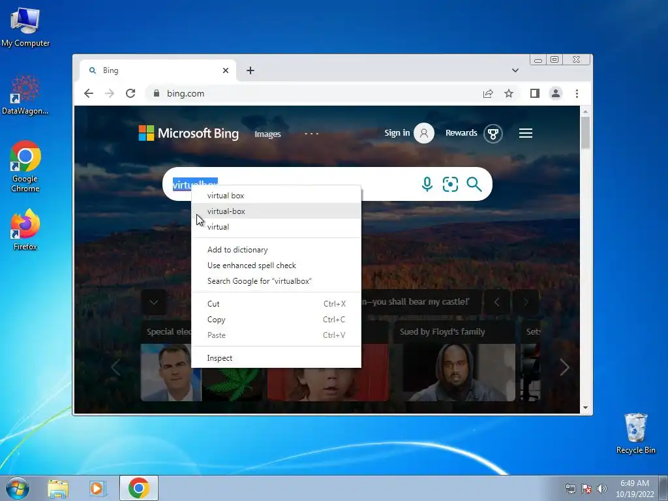
Task: Click scrollbar up arrow
Action: coord(585,112)
